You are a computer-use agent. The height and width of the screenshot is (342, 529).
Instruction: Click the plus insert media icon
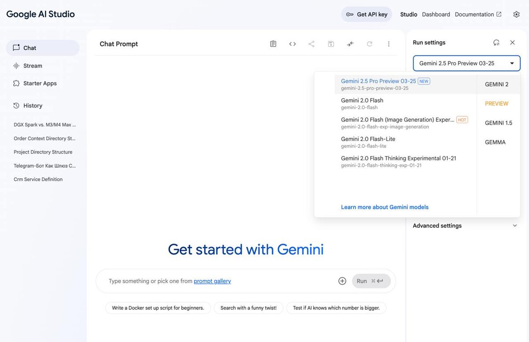click(342, 281)
